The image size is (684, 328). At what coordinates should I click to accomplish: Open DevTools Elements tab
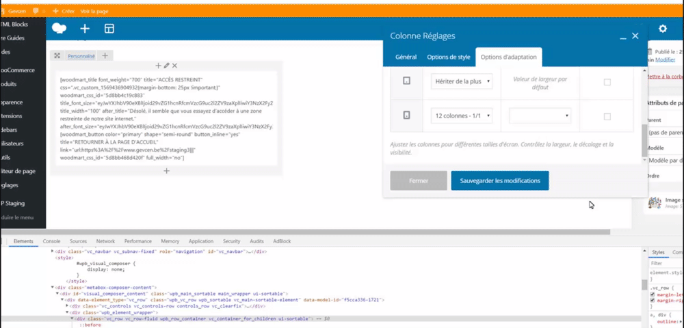pos(23,241)
